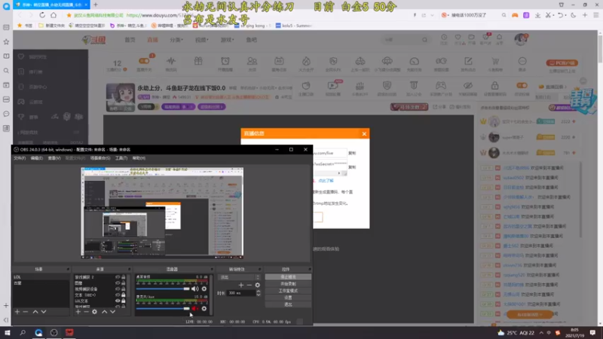
Task: Click the padlock icon in Douyu second toolbar row
Action: click(495, 85)
